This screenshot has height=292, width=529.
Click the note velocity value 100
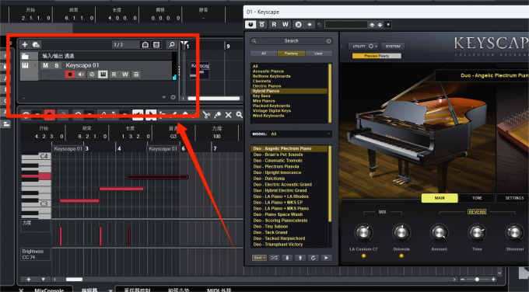(x=216, y=137)
